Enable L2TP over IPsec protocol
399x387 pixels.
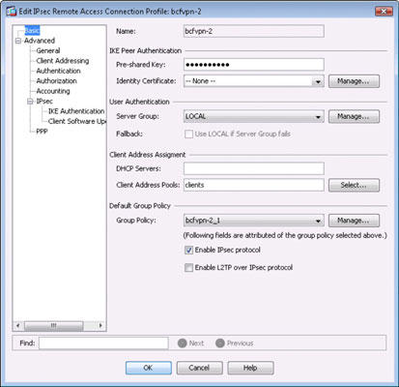click(x=188, y=267)
